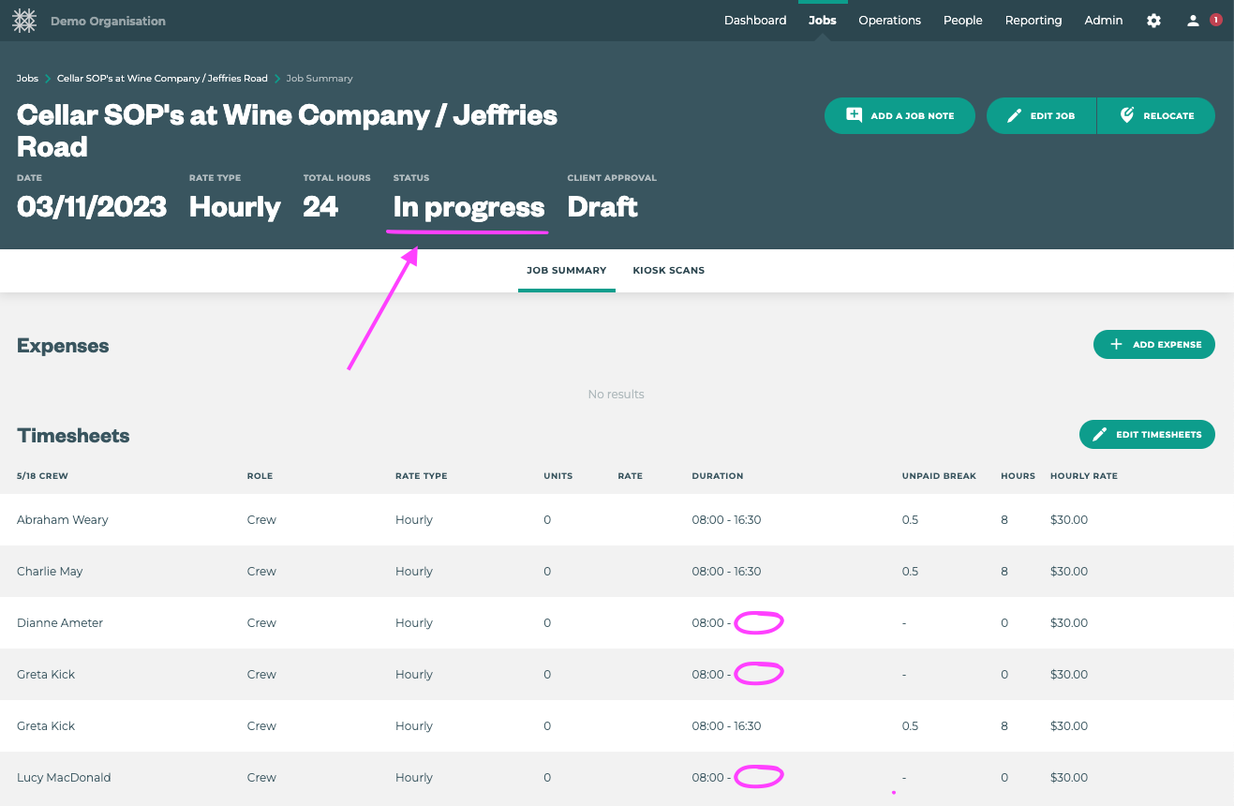This screenshot has width=1234, height=806.
Task: Switch to the Kiosk Scans tab
Action: [668, 271]
